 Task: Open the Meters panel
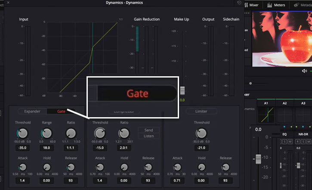click(x=276, y=5)
